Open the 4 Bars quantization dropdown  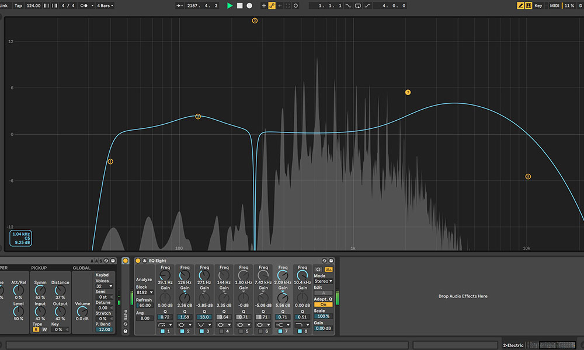(105, 5)
